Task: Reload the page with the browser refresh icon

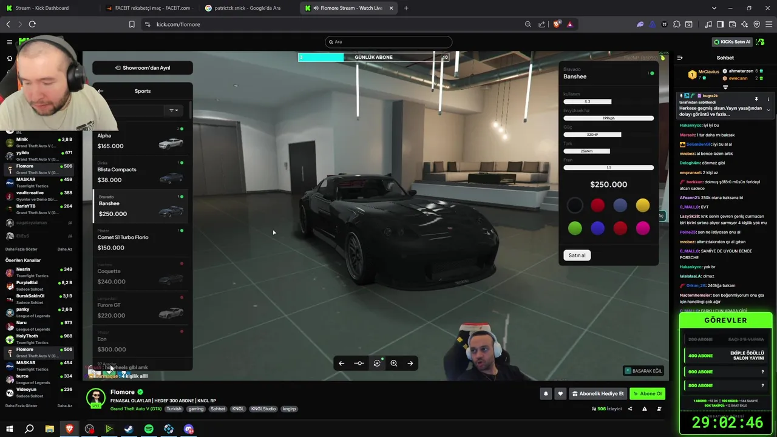Action: 32,24
